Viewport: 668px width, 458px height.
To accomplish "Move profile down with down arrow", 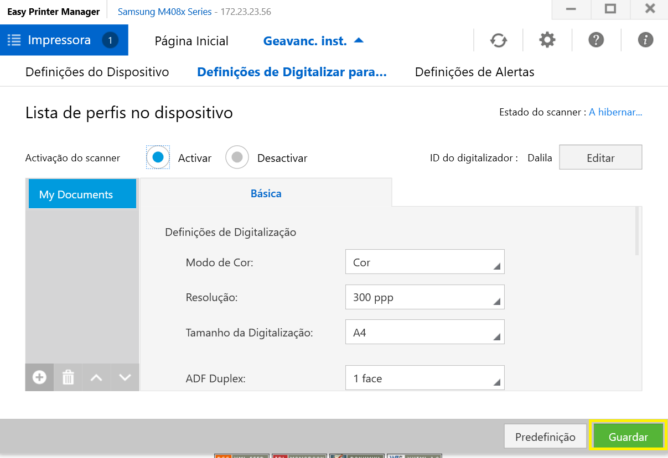I will tap(125, 377).
